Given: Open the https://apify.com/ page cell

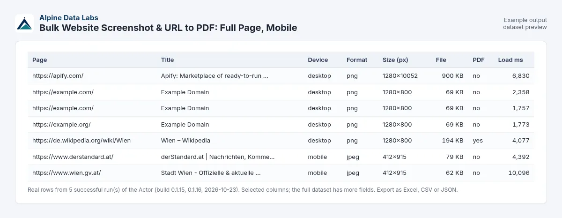Looking at the screenshot, I should [58, 76].
